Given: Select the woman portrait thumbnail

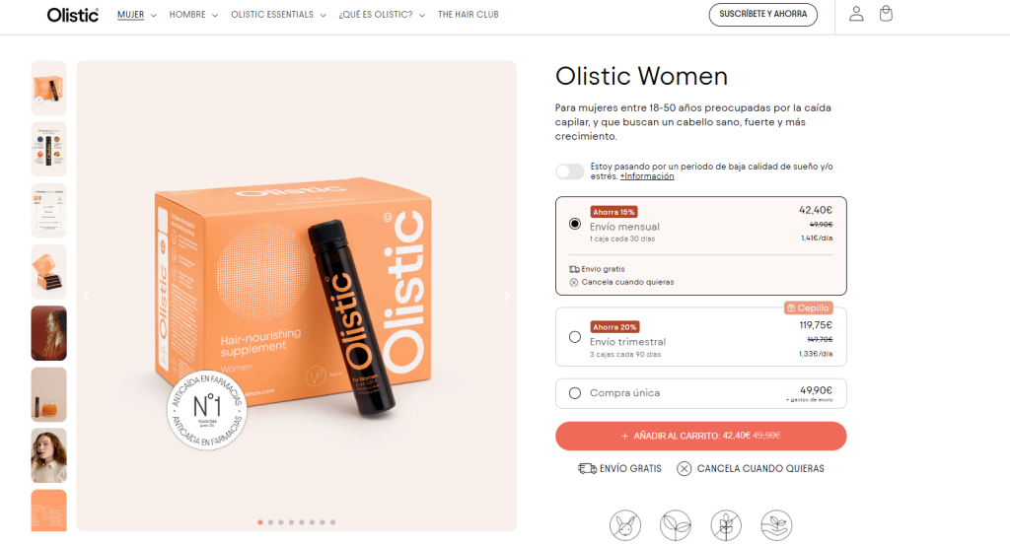Looking at the screenshot, I should pos(49,455).
